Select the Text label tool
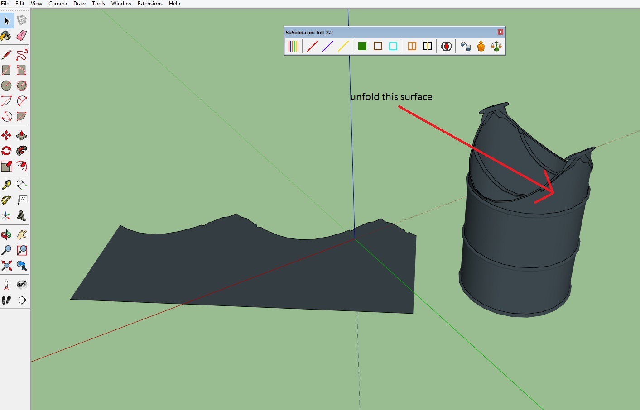This screenshot has width=640, height=410. 22,200
